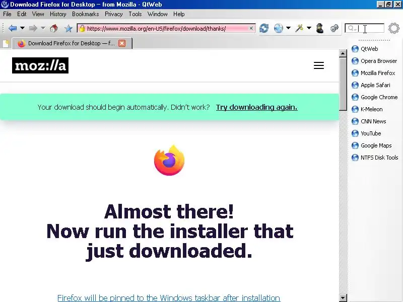The image size is (403, 302).
Task: Click the scrollbar up arrow
Action: [x=343, y=53]
